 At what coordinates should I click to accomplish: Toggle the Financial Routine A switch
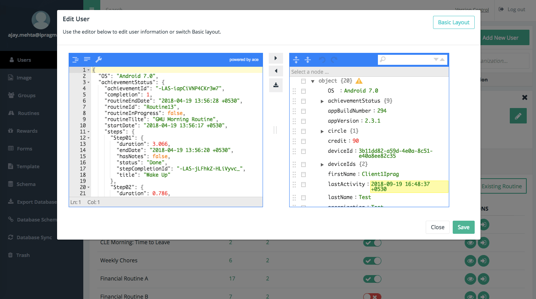click(372, 279)
